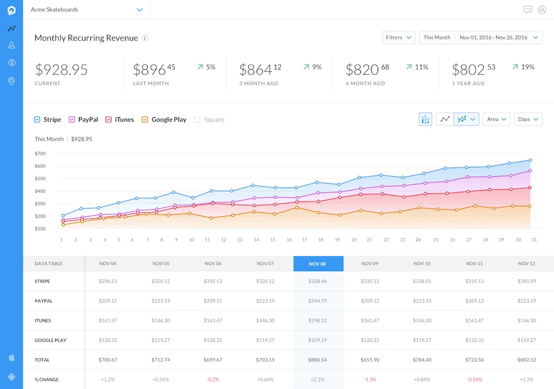Open the Filters dropdown
The width and height of the screenshot is (554, 389).
[x=399, y=37]
